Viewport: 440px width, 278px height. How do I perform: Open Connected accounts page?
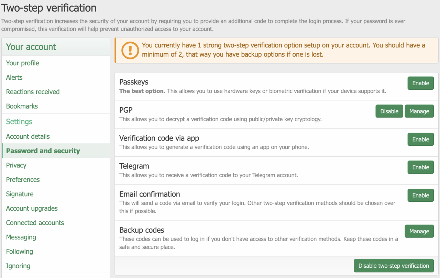(x=35, y=223)
